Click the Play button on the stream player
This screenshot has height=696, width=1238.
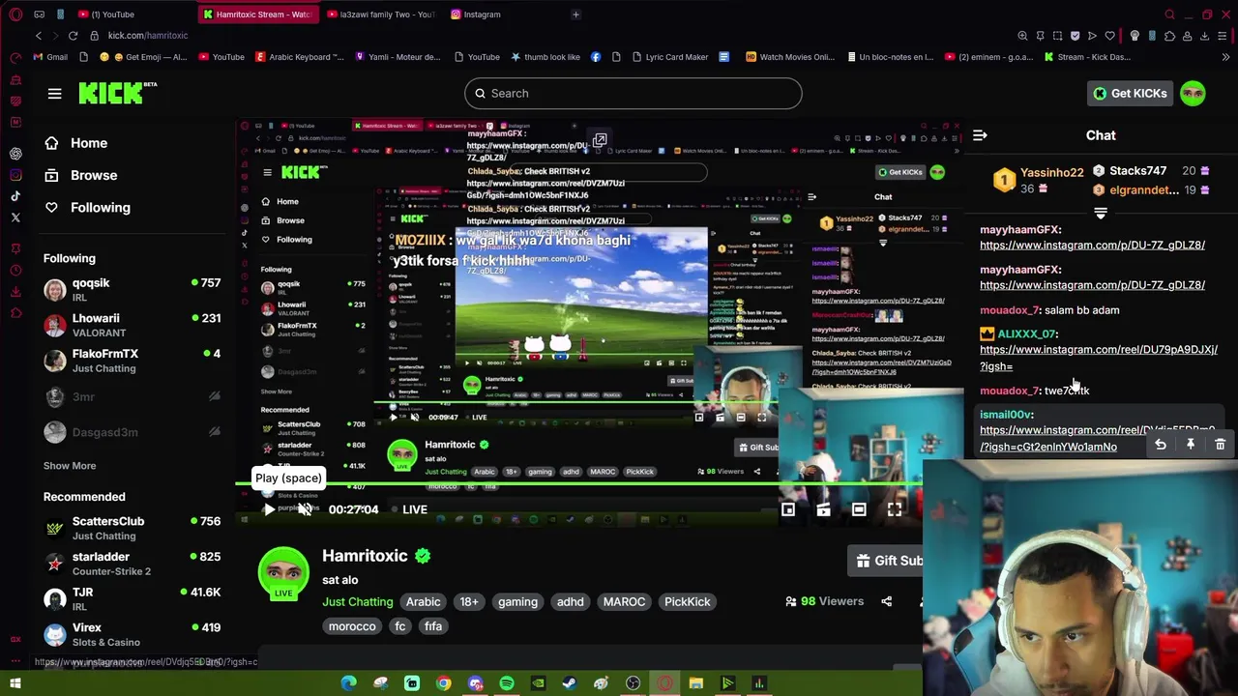[x=268, y=509]
